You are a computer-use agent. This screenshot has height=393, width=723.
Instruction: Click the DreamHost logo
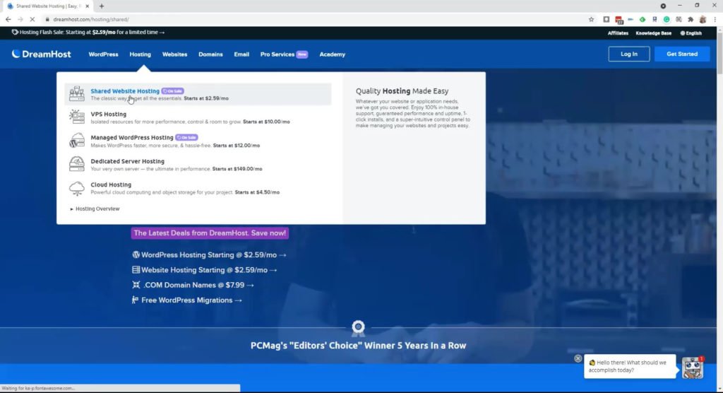pyautogui.click(x=42, y=54)
